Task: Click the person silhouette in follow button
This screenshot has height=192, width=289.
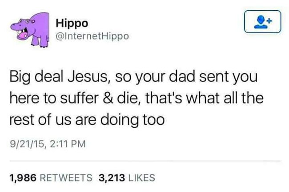Action: [261, 22]
